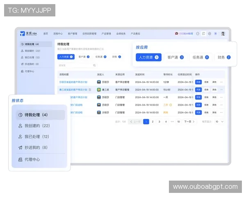
Task: Open the three-dot menu in the 15小时 row
Action: pyautogui.click(x=221, y=90)
